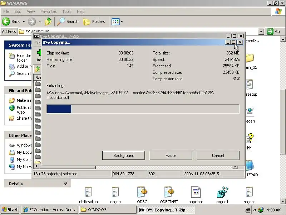The height and width of the screenshot is (215, 286).
Task: Click the 7-Zip Up One Level icon
Action: tap(38, 69)
